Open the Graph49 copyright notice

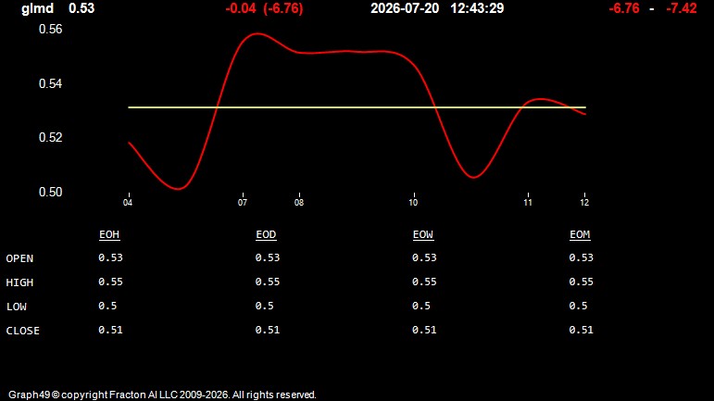162,395
